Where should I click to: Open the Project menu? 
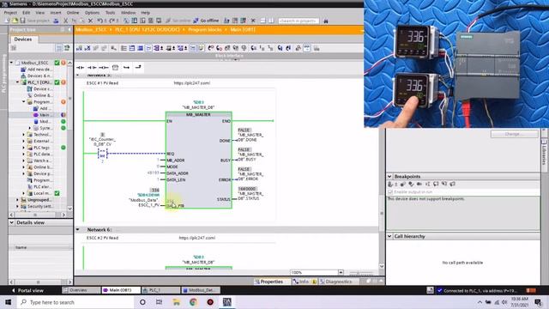[x=10, y=13]
